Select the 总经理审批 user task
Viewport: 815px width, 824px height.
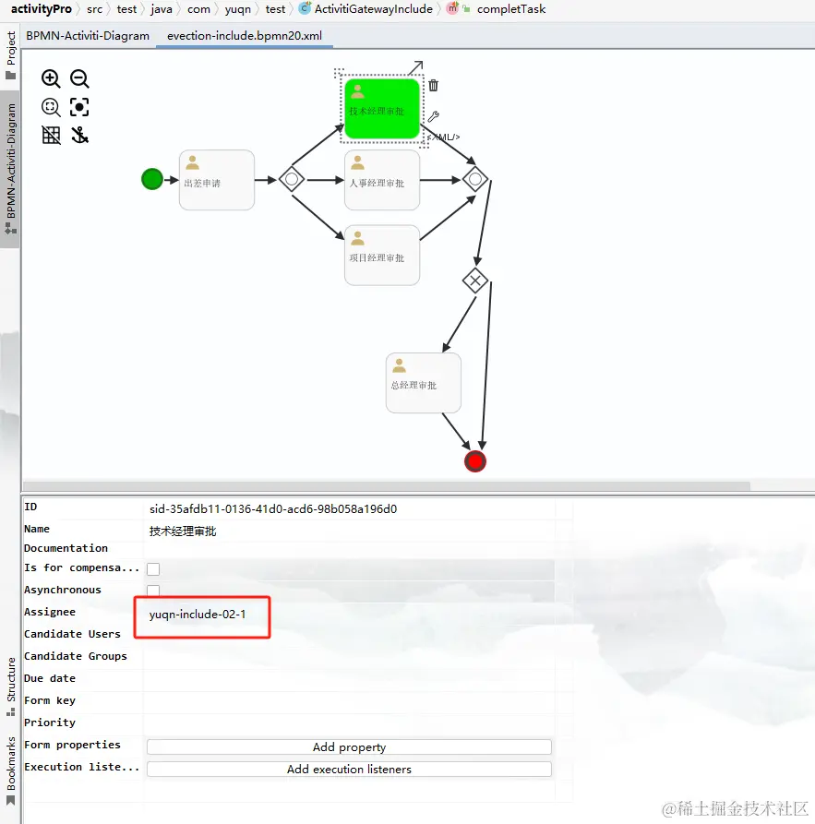click(x=424, y=383)
